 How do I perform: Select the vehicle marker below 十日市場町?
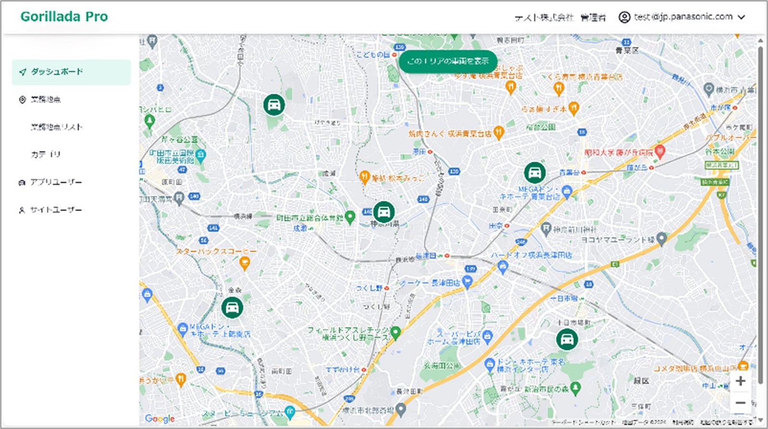click(x=567, y=339)
